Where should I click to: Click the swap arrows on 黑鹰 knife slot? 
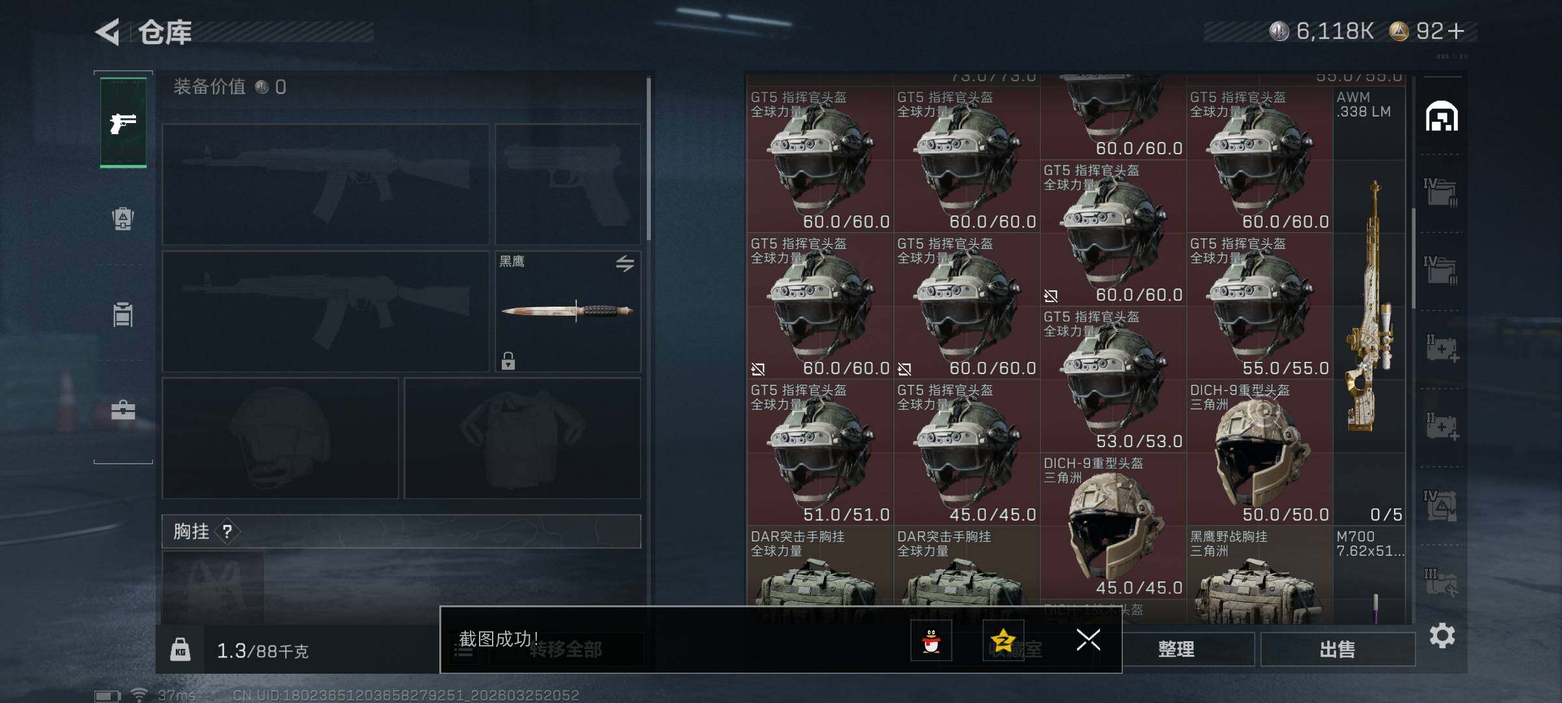click(x=625, y=263)
